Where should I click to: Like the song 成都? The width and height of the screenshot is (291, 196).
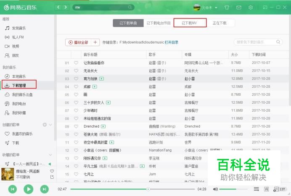point(76,87)
